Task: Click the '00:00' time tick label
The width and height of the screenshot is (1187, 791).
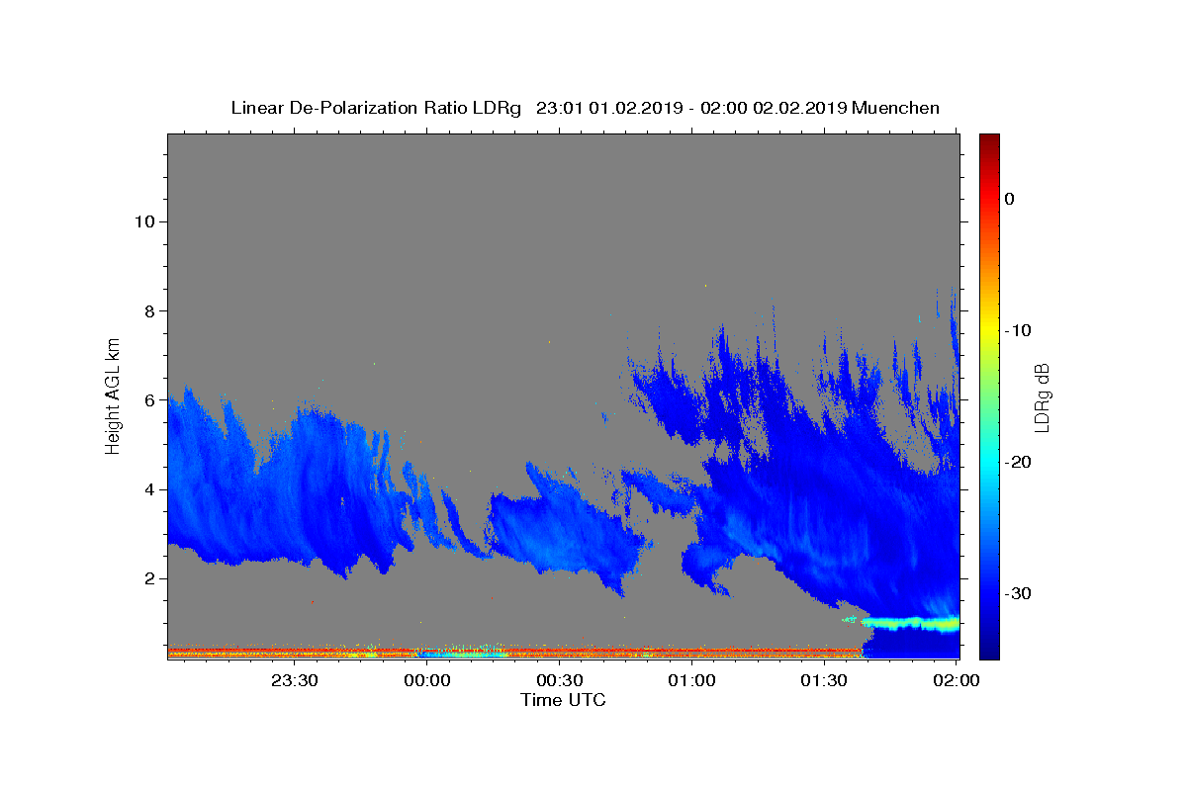Action: [x=427, y=680]
